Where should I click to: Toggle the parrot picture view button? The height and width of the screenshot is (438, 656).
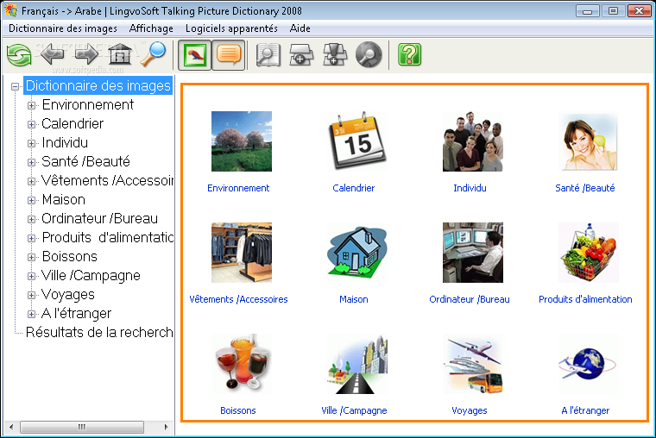click(194, 55)
